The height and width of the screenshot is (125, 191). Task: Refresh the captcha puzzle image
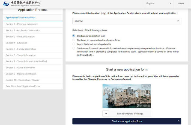[149, 86]
